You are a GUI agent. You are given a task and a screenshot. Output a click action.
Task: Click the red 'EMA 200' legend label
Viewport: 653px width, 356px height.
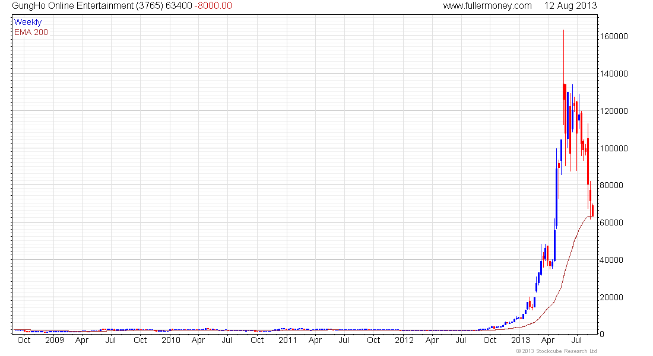coord(31,32)
